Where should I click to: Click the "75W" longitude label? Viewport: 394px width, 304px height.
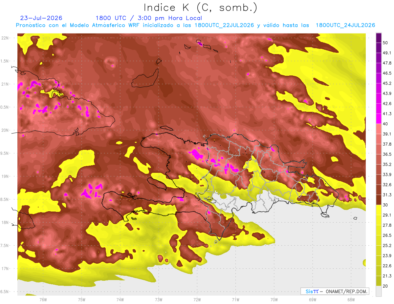coord(82,299)
